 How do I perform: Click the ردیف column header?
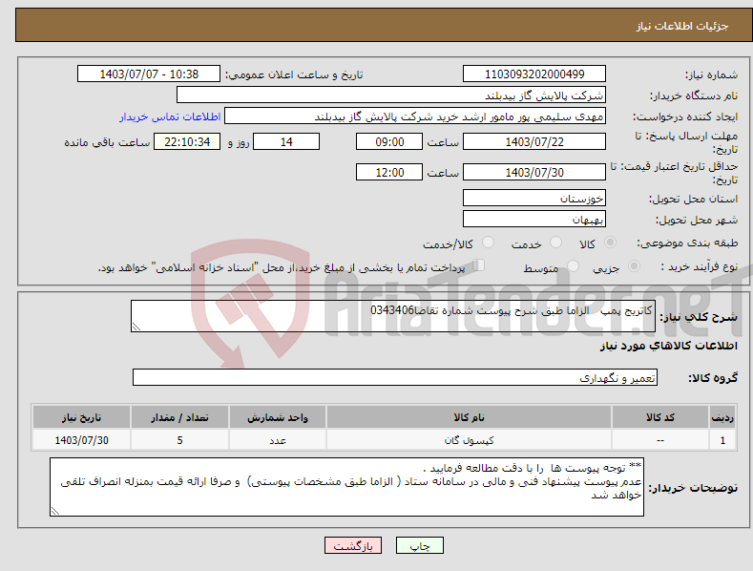coord(722,417)
